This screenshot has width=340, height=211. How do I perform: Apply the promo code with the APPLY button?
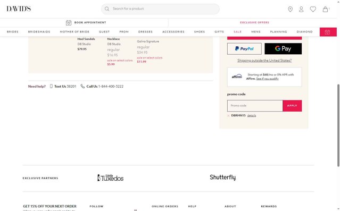(292, 106)
